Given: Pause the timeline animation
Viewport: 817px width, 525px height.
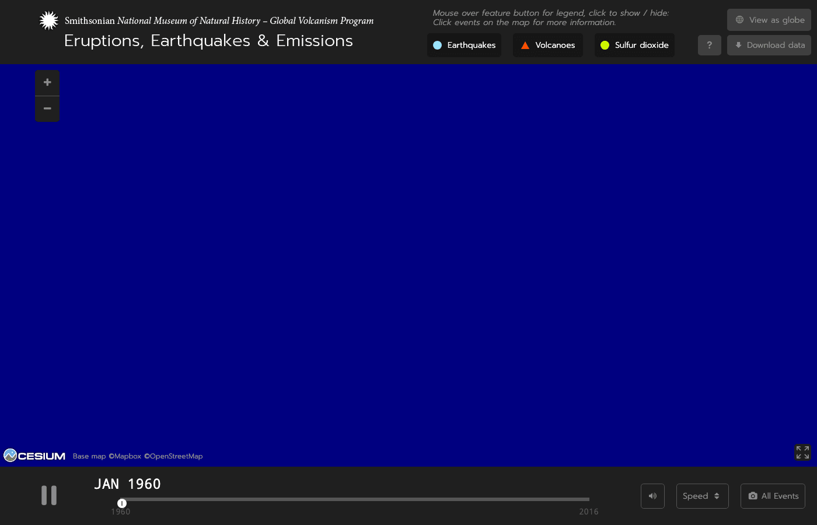Looking at the screenshot, I should click(49, 495).
